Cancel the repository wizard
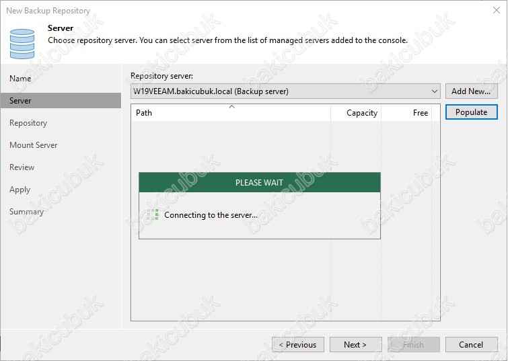The image size is (508, 361). pyautogui.click(x=472, y=344)
